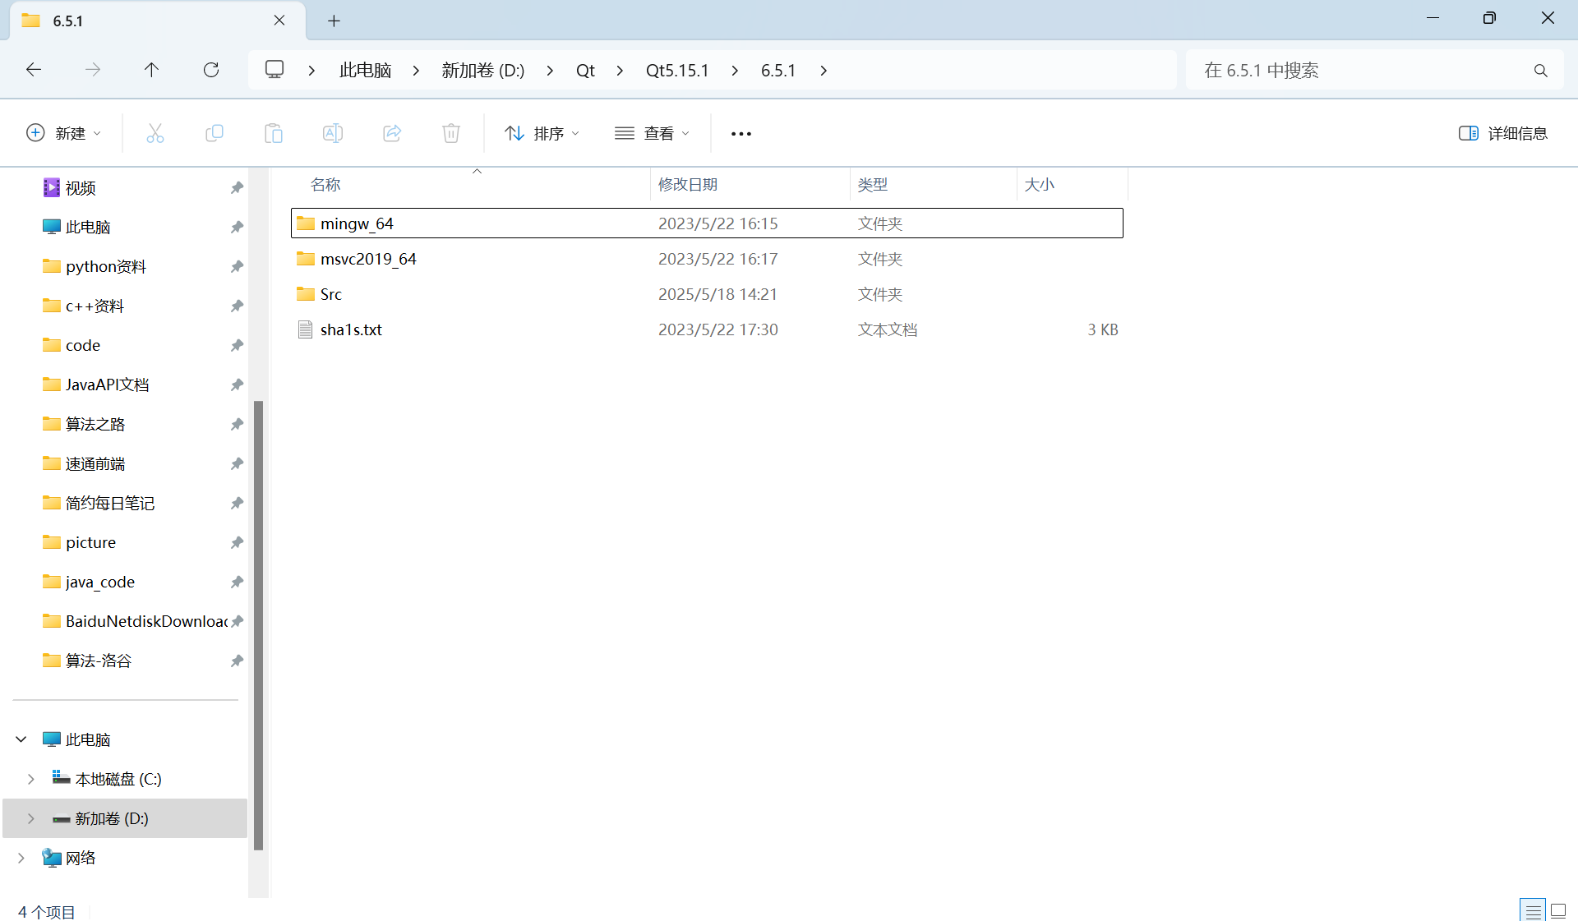Viewport: 1578px width, 921px height.
Task: Refresh the current folder view
Action: pyautogui.click(x=211, y=70)
